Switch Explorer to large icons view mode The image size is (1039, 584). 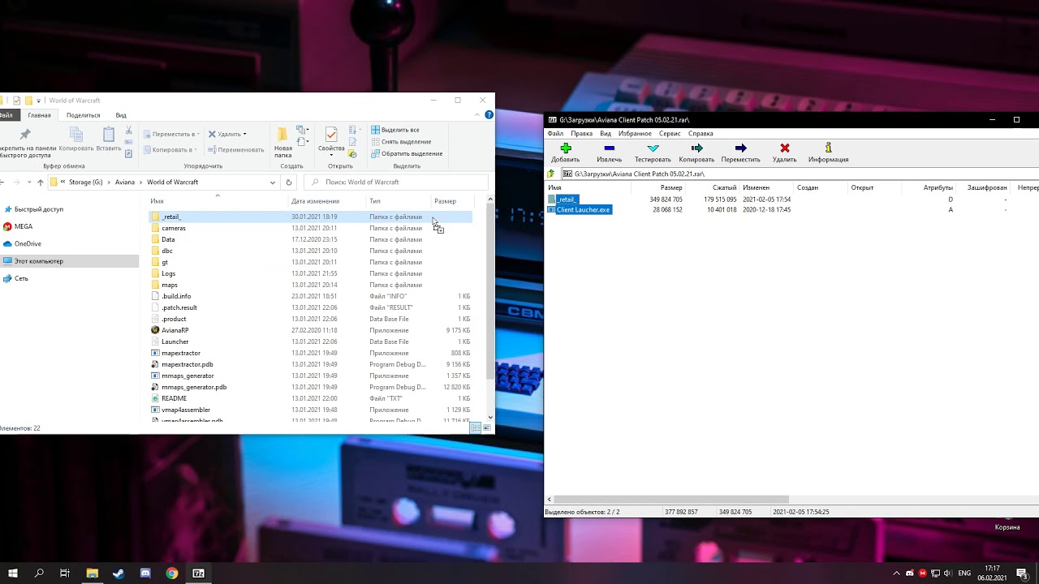click(487, 427)
